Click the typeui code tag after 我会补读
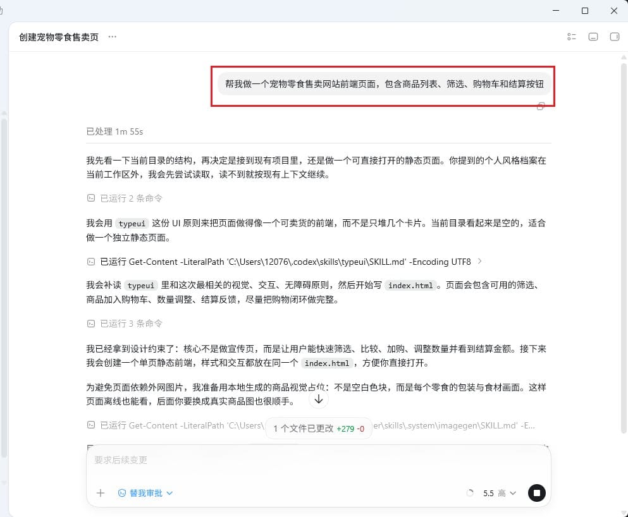The image size is (628, 517). [x=140, y=285]
